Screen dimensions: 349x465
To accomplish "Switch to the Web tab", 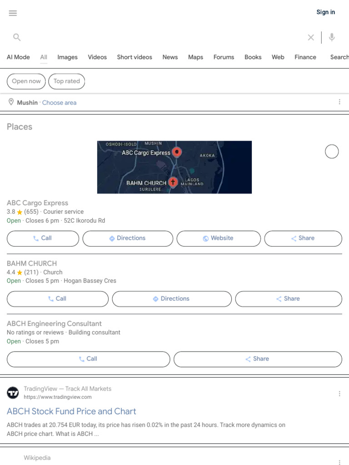I will 278,57.
